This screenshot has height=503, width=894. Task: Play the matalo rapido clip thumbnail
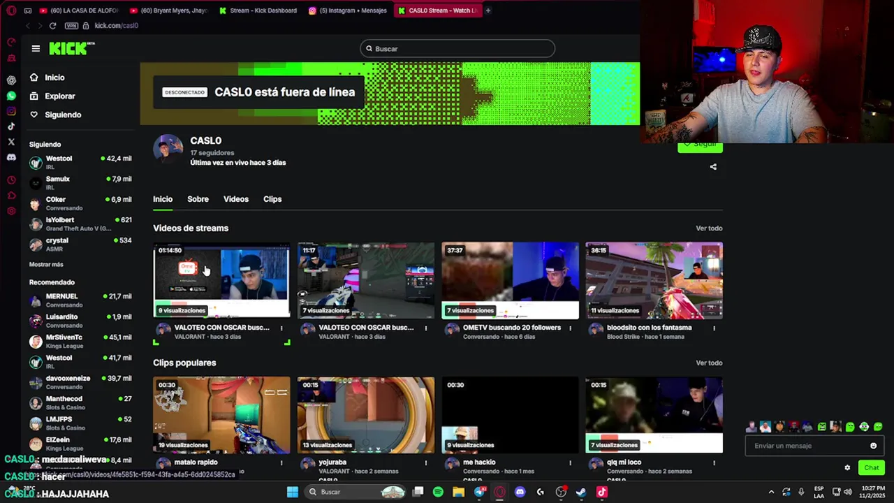(221, 415)
